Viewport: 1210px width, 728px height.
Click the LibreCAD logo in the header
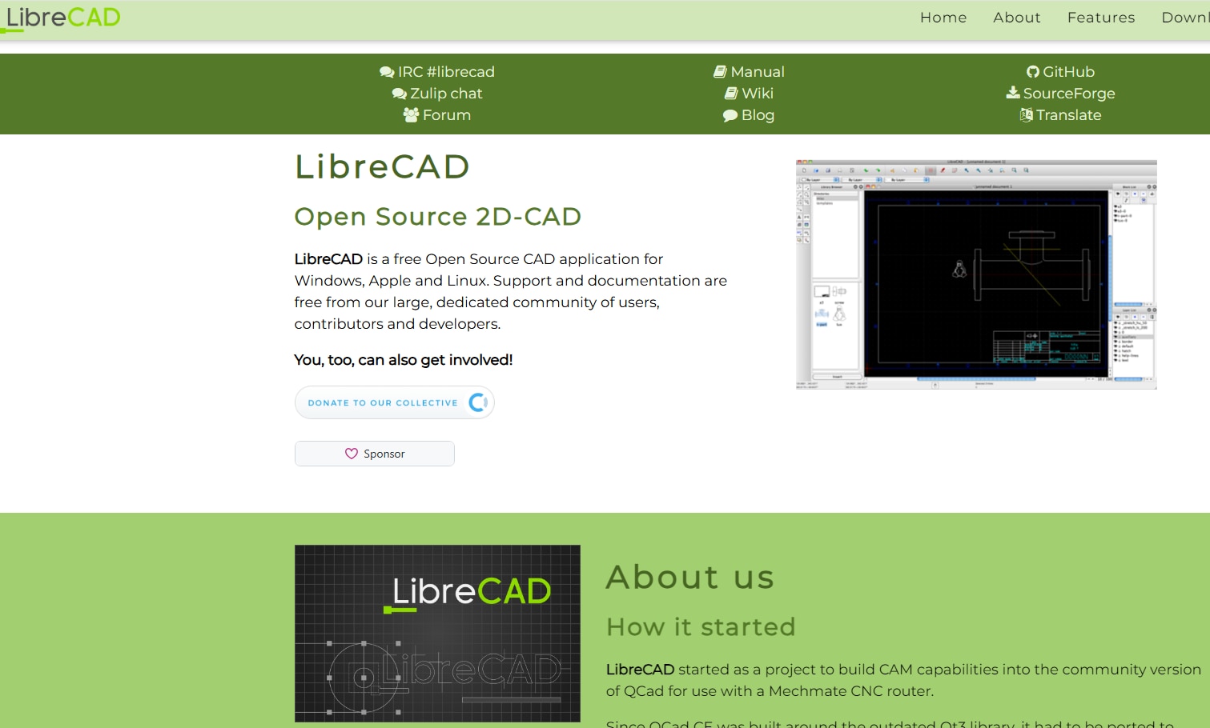point(61,18)
